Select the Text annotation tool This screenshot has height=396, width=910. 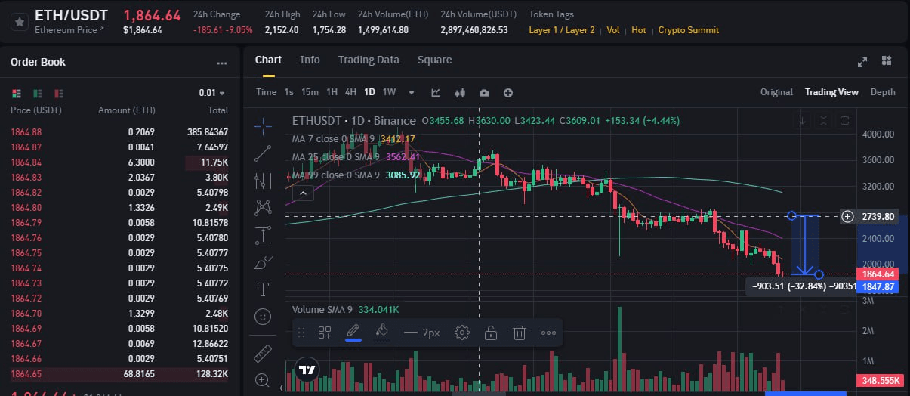(263, 289)
